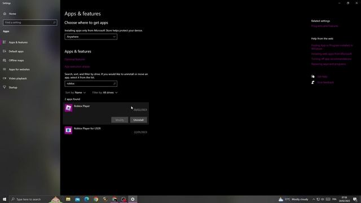This screenshot has width=361, height=203.
Task: Open the touch keyboard tray icon
Action: tap(328, 199)
